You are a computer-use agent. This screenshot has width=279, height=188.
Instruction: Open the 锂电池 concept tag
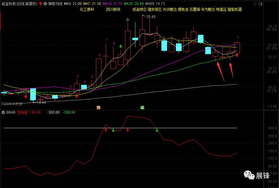point(183,10)
